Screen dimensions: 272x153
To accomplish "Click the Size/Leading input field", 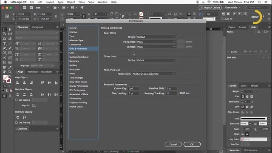I will coord(133,93).
